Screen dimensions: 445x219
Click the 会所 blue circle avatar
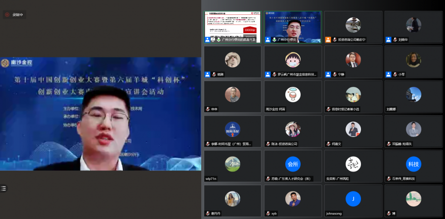click(293, 164)
